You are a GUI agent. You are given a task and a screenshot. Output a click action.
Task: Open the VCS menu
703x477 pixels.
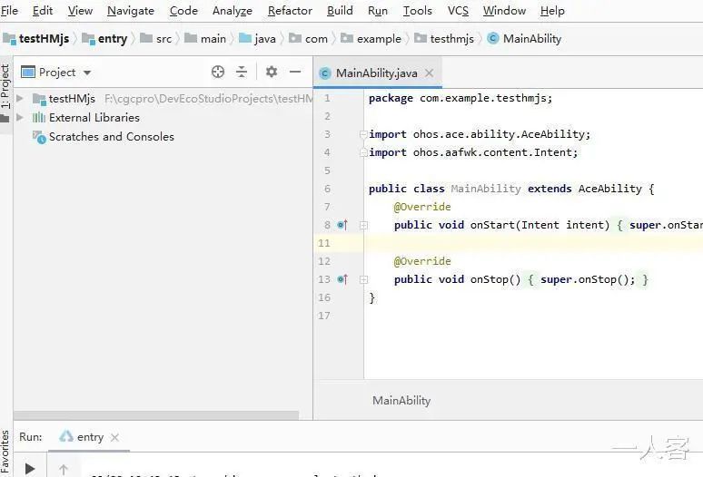[x=458, y=10]
